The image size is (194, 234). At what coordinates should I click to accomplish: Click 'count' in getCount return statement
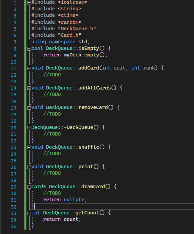point(71,220)
